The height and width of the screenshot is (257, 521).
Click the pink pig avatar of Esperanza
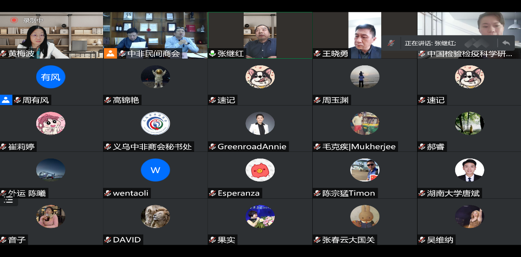(260, 170)
